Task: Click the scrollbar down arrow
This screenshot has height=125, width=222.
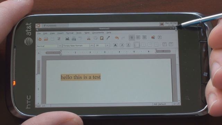Action: pyautogui.click(x=179, y=100)
